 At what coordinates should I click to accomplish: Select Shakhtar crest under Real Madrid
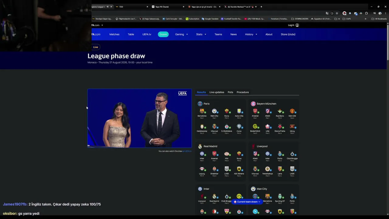[214, 169]
